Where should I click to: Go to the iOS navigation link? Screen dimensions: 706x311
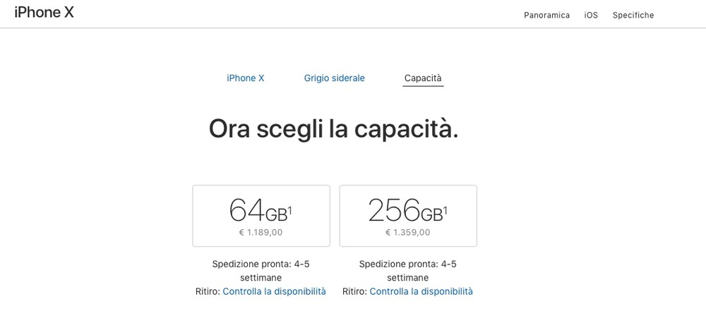pyautogui.click(x=591, y=15)
